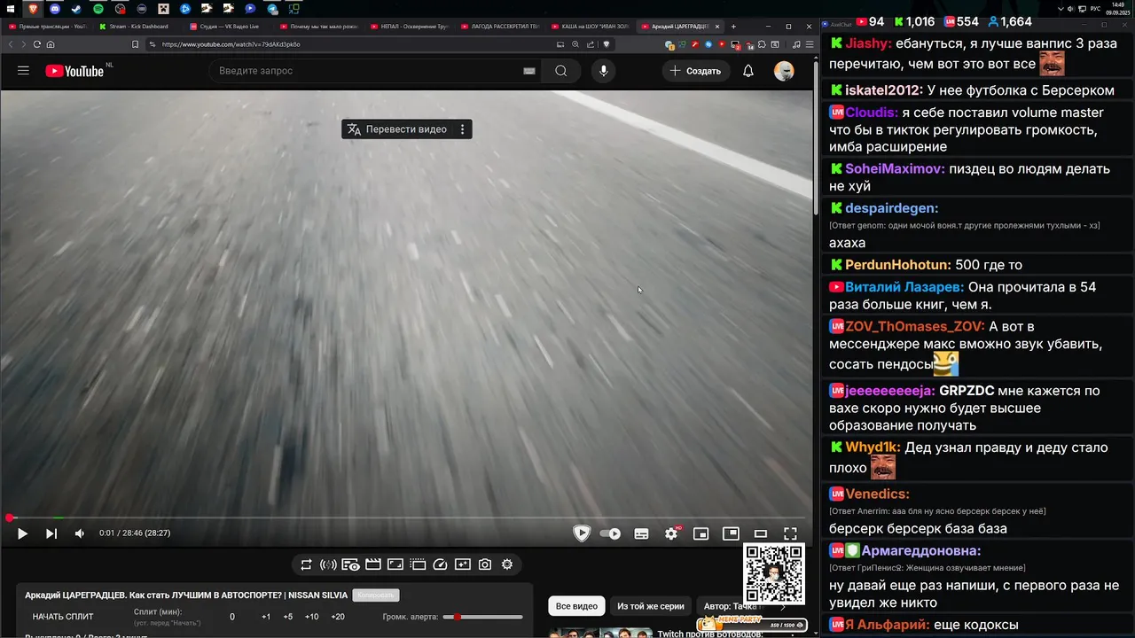This screenshot has height=638, width=1135.
Task: Open Discord from the taskbar
Action: pyautogui.click(x=55, y=9)
